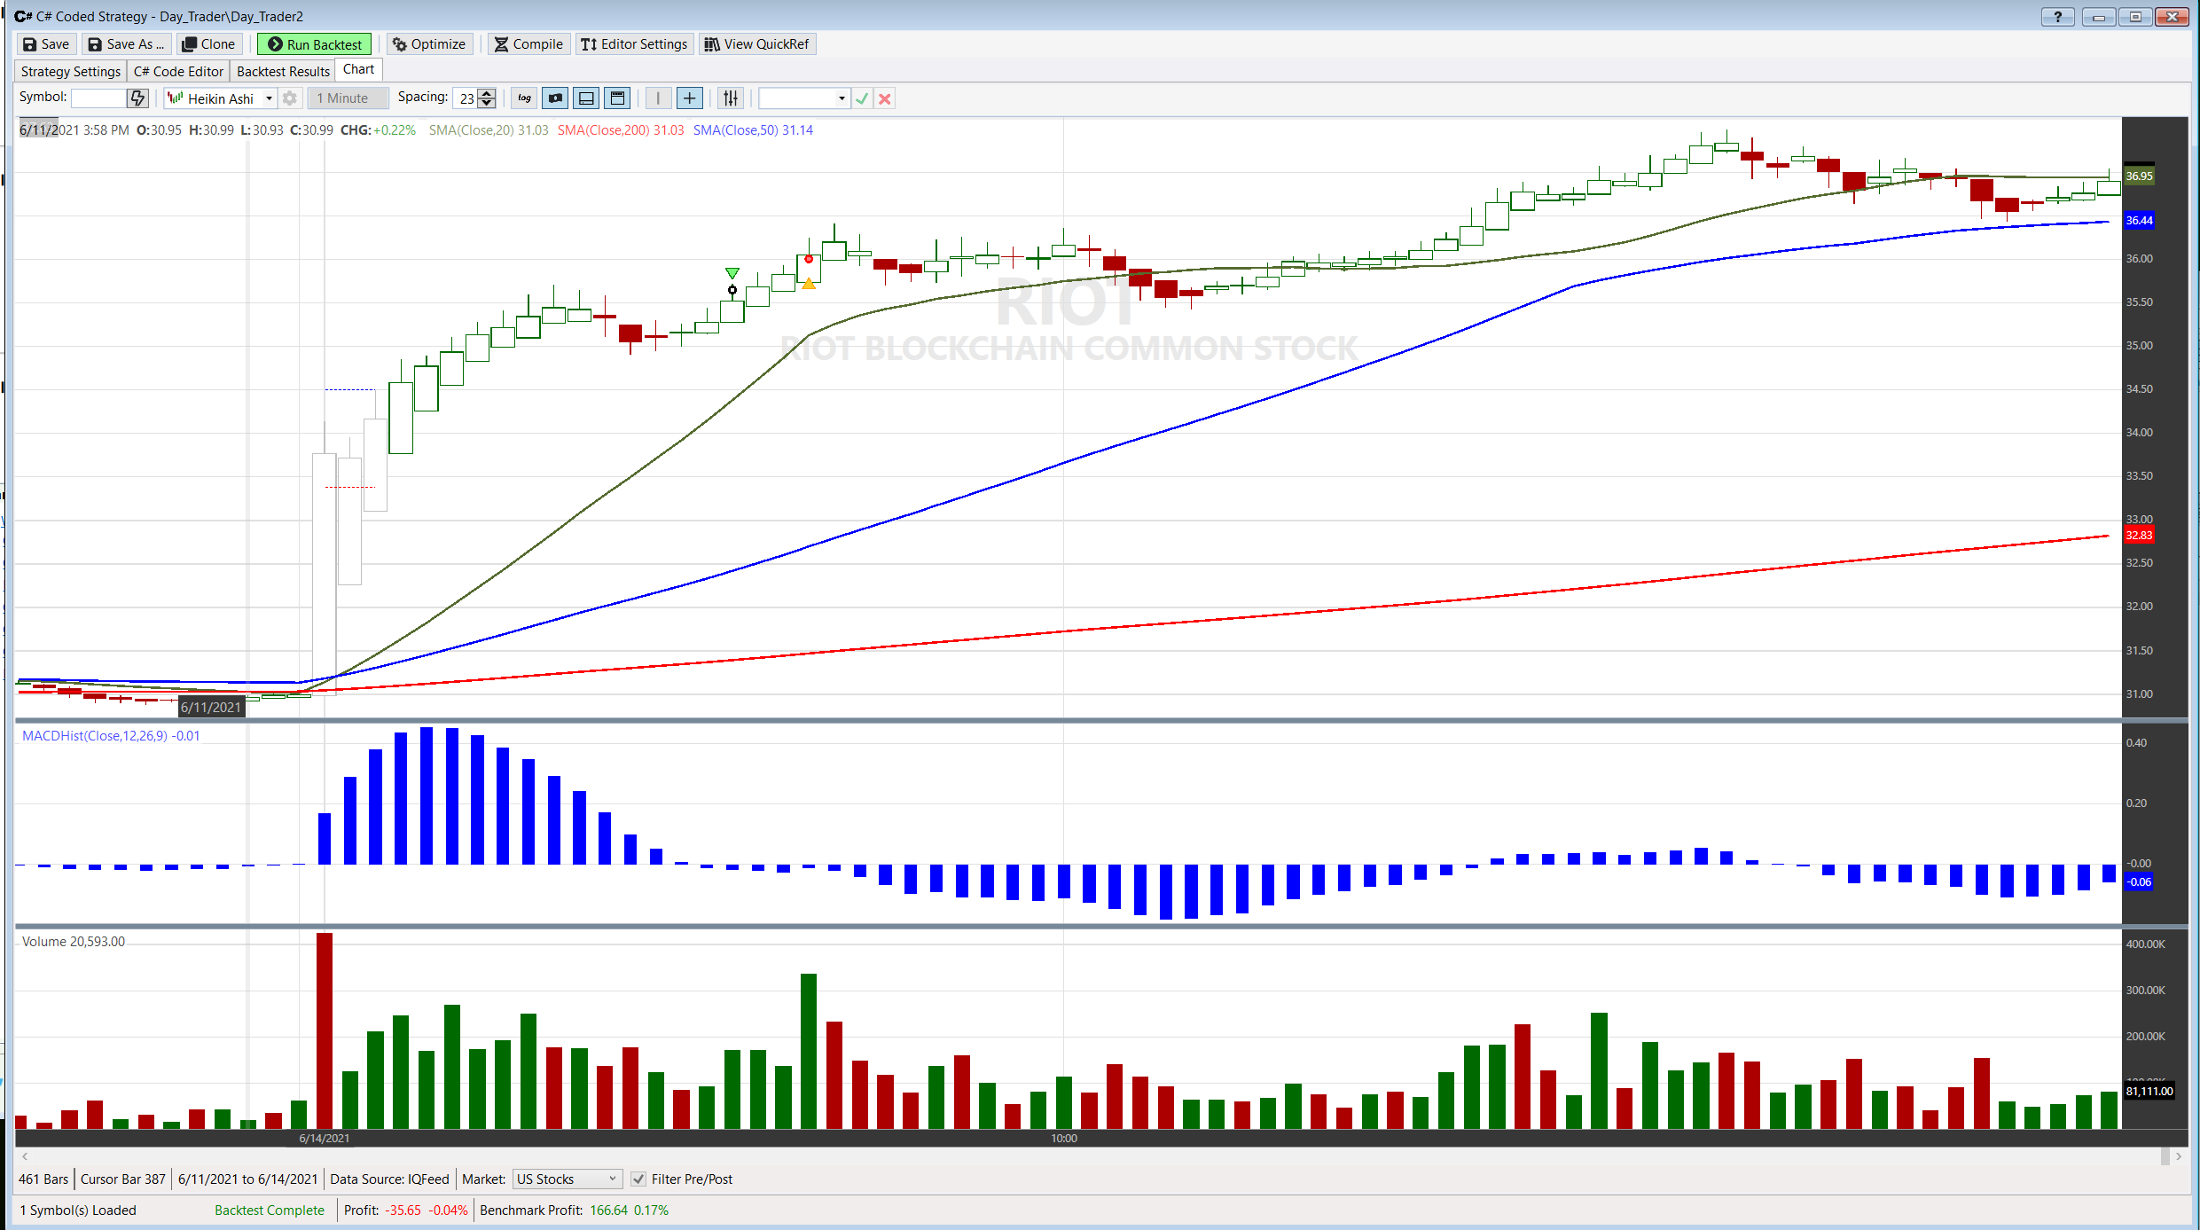Switch to the Backtest Results tab
Viewport: 2200px width, 1230px height.
point(283,72)
